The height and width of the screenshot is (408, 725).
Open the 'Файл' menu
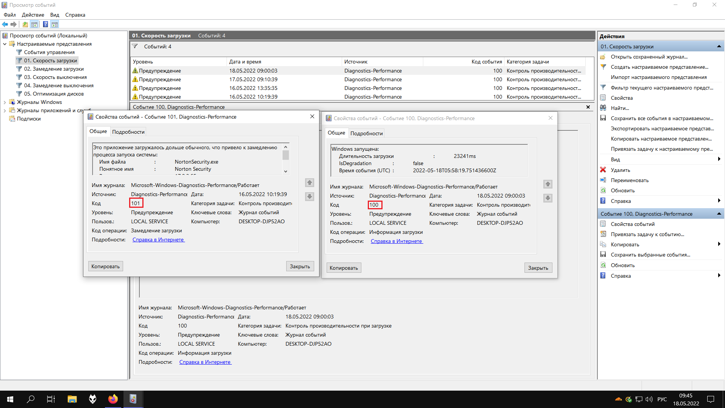coord(10,15)
